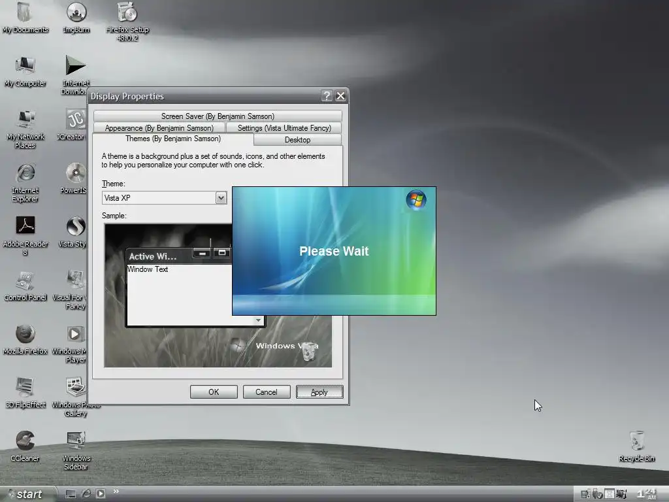Select the Themes tab
The image size is (669, 502).
tap(172, 139)
